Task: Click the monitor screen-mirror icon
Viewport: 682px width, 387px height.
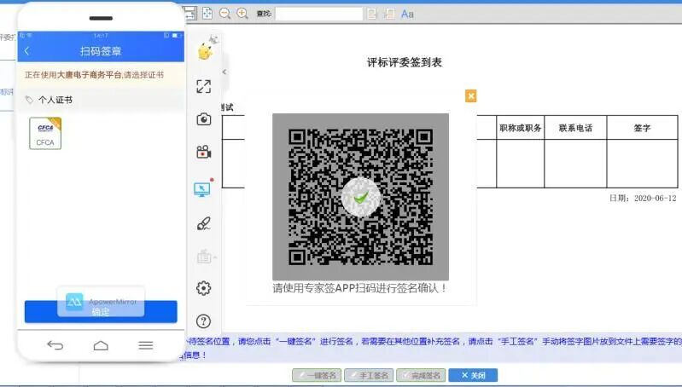Action: pos(202,189)
